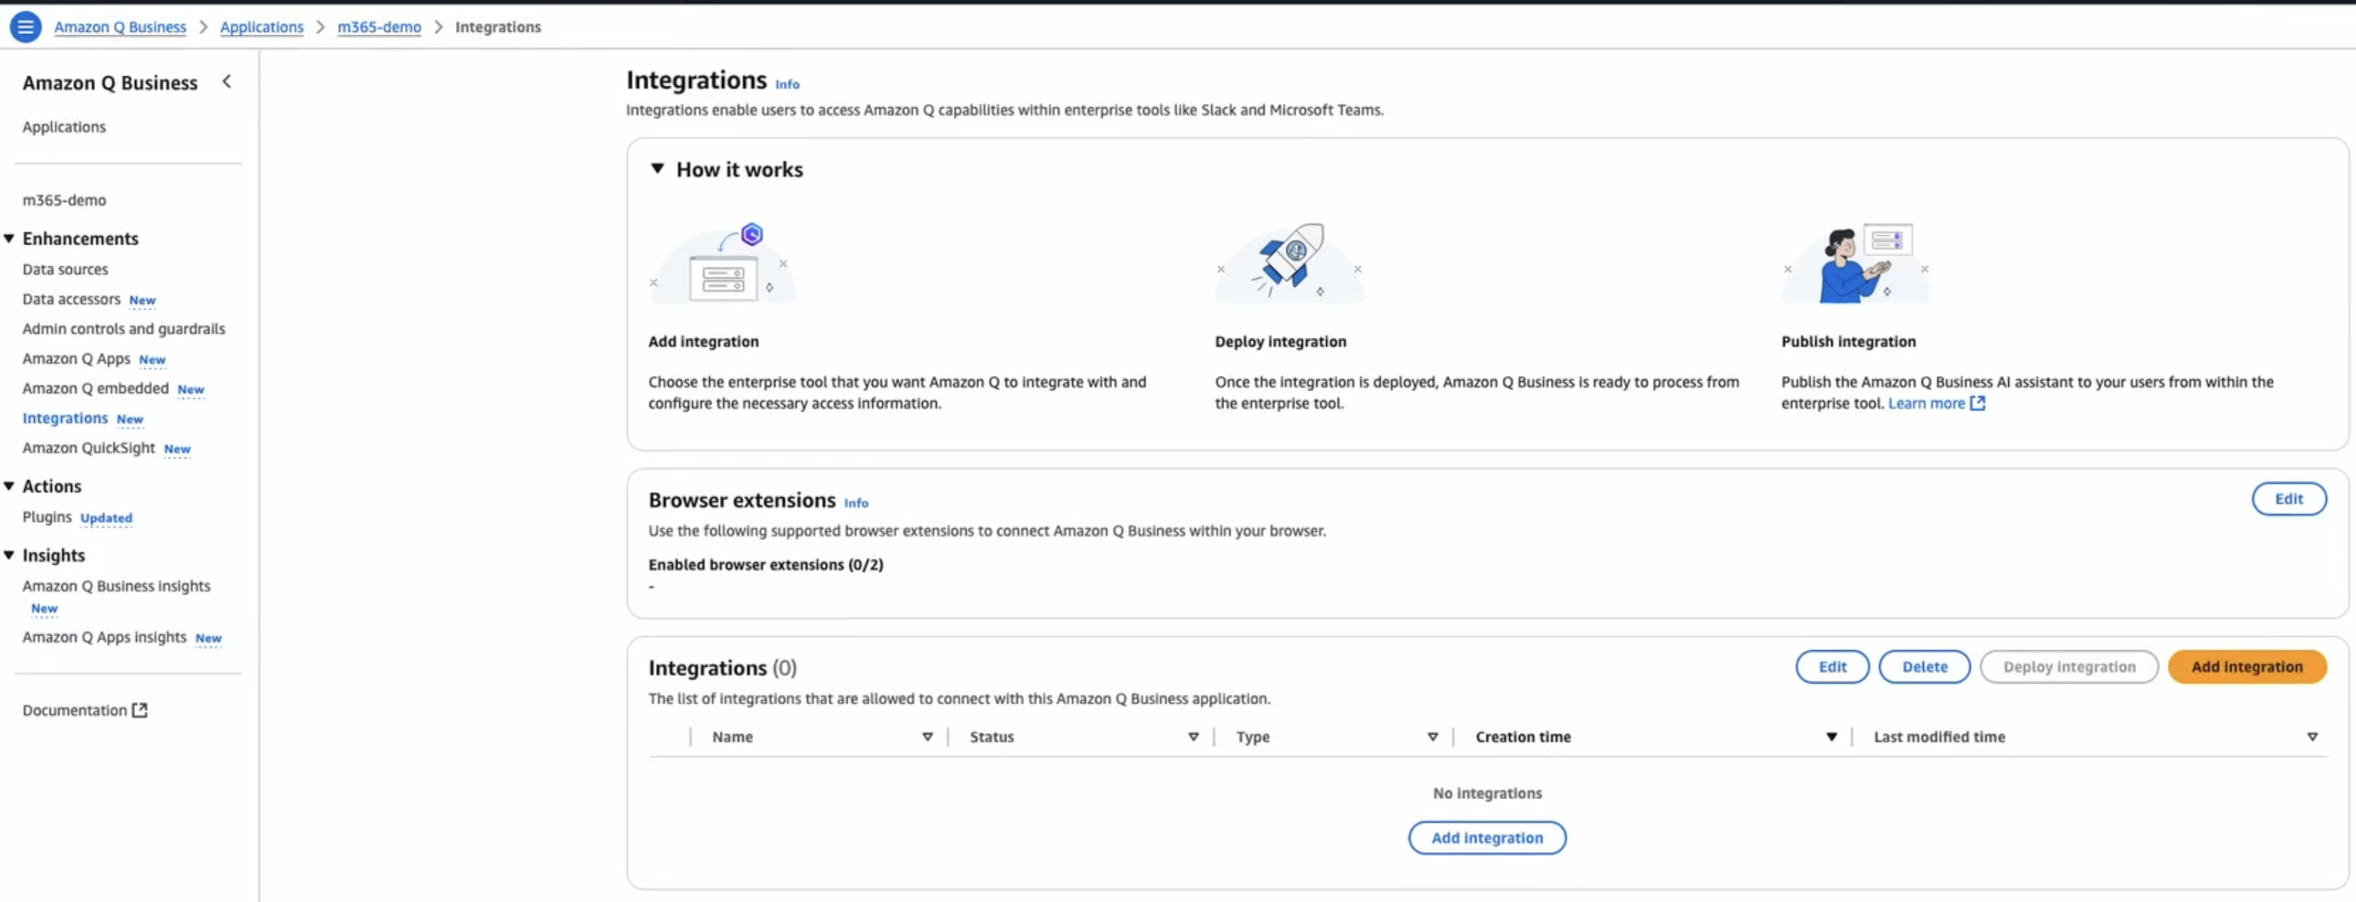Go to Amazon Q Apps page
This screenshot has height=902, width=2356.
coord(76,359)
